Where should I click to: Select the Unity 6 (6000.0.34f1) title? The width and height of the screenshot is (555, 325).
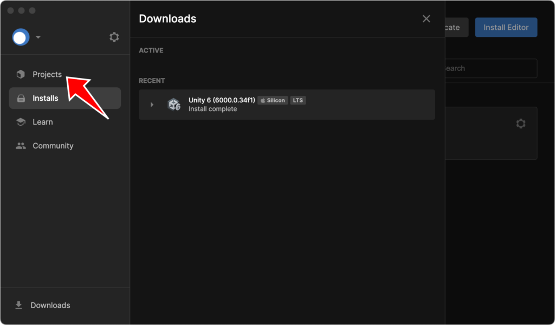(x=222, y=100)
